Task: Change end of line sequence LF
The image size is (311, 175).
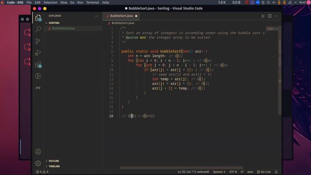Action: click(242, 172)
